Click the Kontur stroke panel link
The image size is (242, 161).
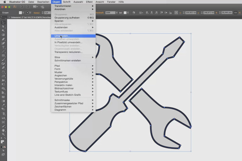coord(37,13)
